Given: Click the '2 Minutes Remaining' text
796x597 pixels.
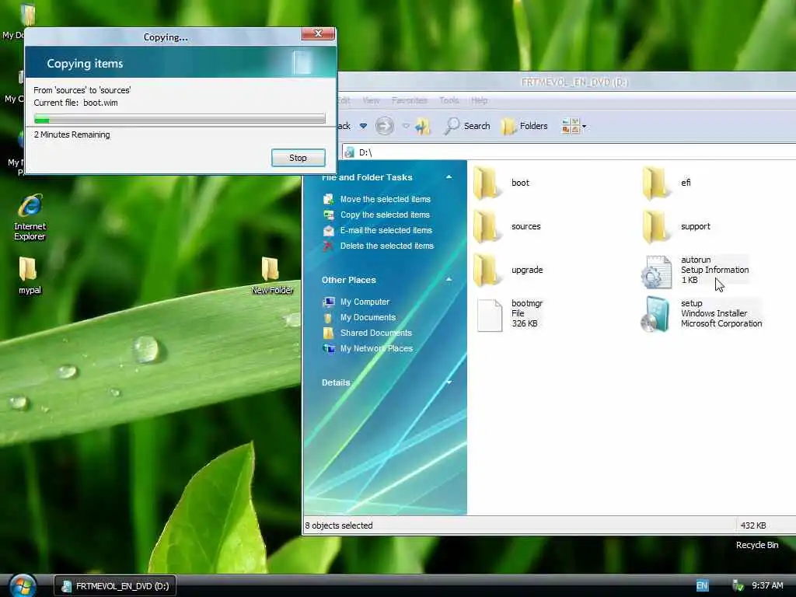Looking at the screenshot, I should pyautogui.click(x=72, y=134).
